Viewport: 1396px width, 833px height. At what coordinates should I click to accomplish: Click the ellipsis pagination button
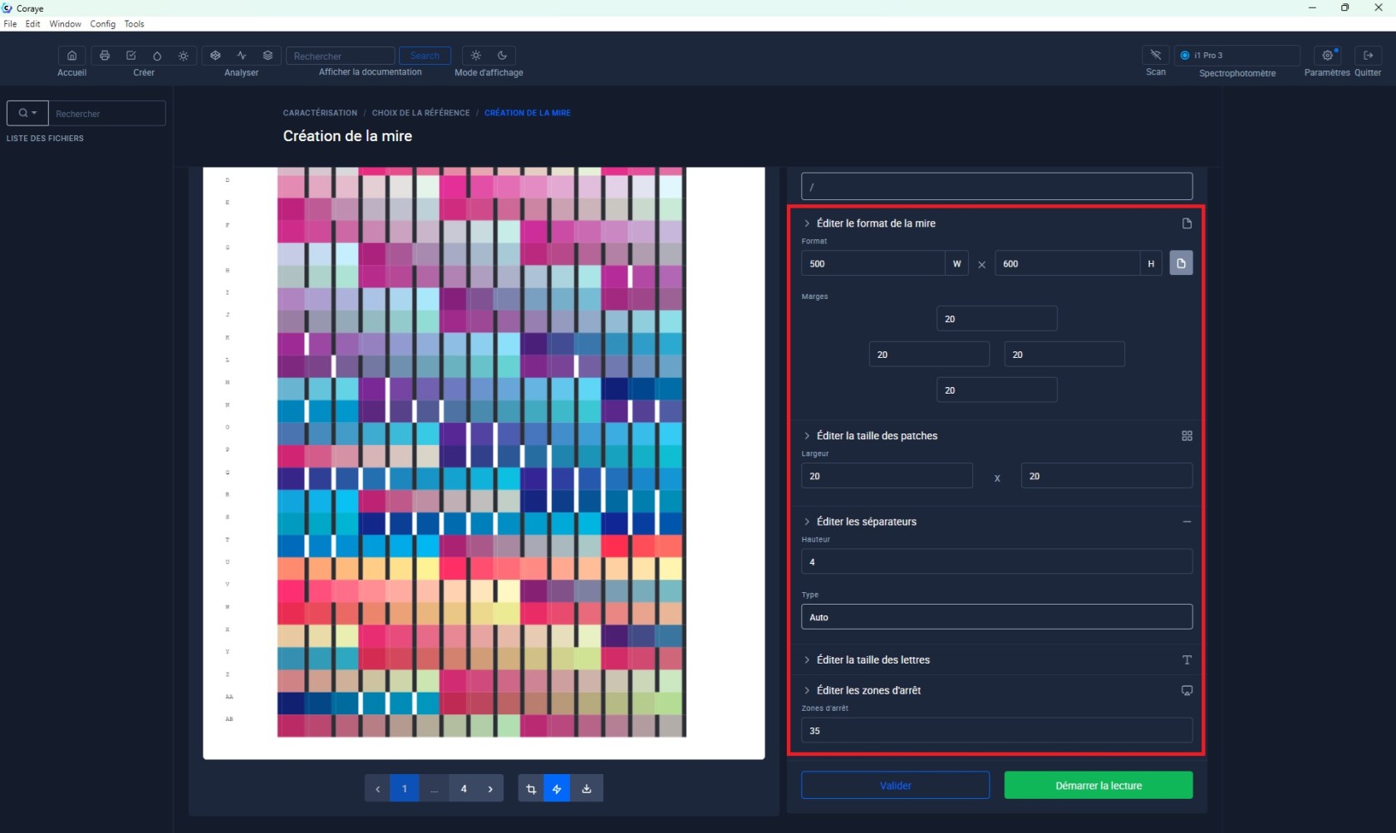pos(434,789)
